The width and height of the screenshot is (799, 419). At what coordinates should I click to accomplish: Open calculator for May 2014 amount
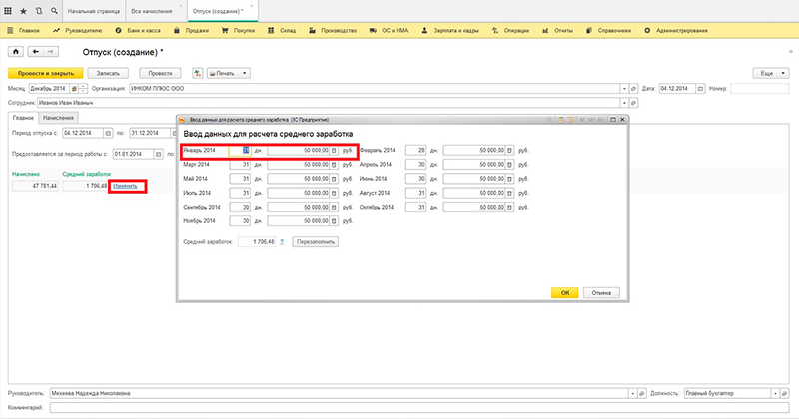click(334, 179)
